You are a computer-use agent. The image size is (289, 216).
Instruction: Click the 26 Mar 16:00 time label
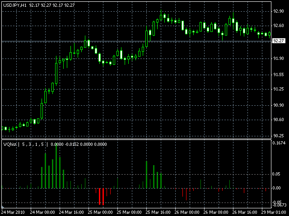[x=245, y=212]
